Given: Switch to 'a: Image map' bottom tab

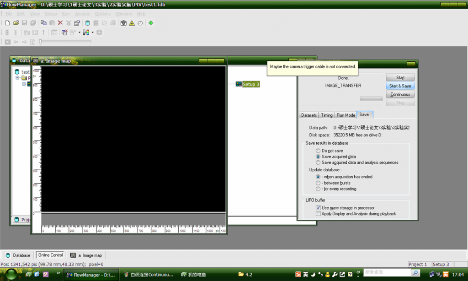Looking at the screenshot, I should click(x=86, y=255).
